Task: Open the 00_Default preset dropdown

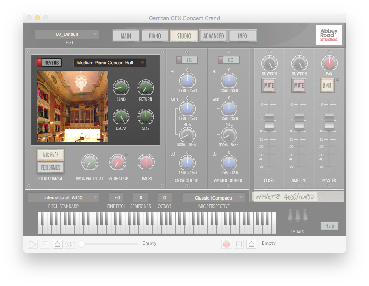Action: point(67,34)
